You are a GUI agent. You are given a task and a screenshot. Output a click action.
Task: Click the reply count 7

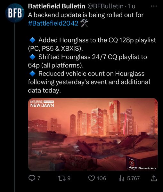pos(39,178)
